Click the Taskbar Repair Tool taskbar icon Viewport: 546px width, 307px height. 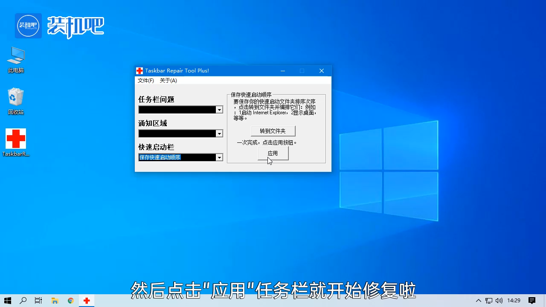click(x=86, y=301)
